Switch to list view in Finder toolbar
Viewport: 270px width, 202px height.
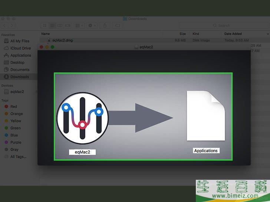coord(52,26)
